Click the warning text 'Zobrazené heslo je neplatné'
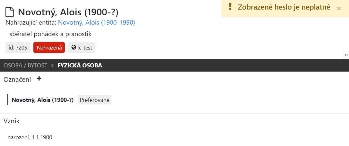349x146 pixels. click(x=284, y=7)
